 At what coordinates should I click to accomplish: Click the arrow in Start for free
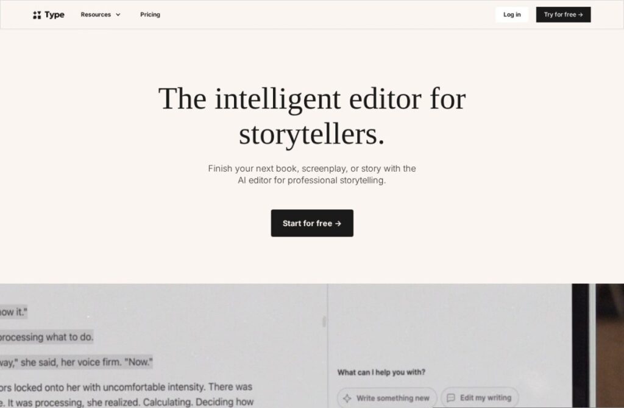pyautogui.click(x=338, y=223)
